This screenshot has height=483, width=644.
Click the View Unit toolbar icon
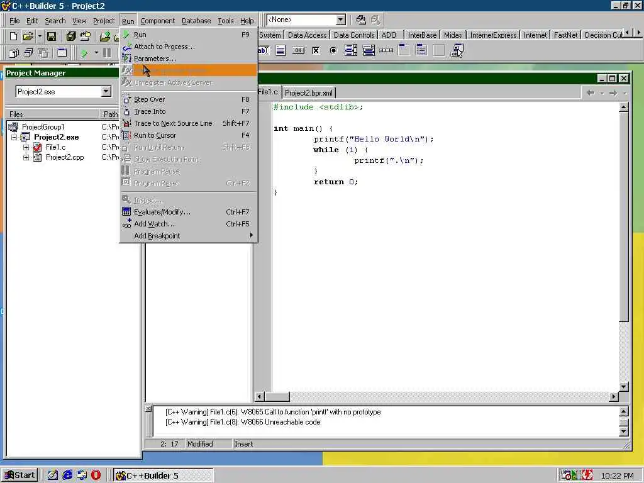(x=14, y=53)
